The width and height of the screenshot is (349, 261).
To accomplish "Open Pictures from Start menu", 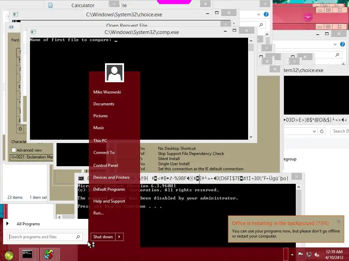I will pyautogui.click(x=101, y=116).
